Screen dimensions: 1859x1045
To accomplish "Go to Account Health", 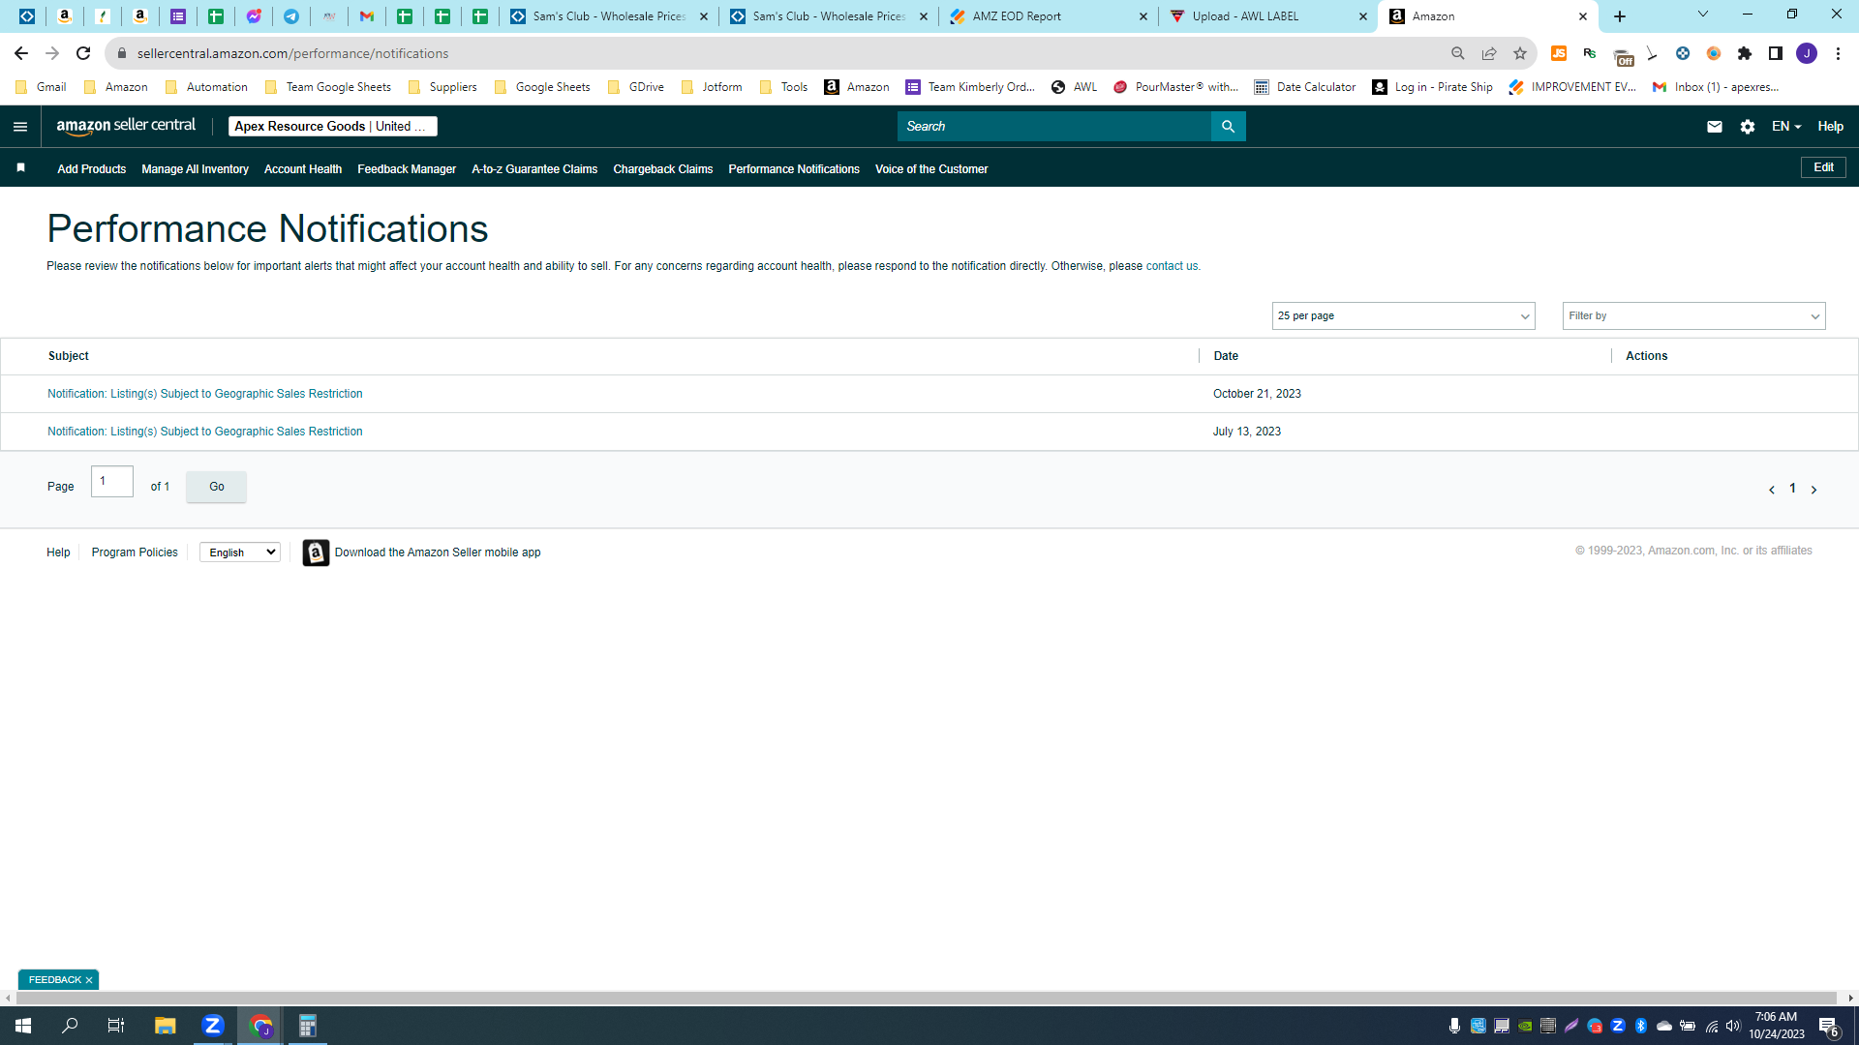I will (303, 169).
